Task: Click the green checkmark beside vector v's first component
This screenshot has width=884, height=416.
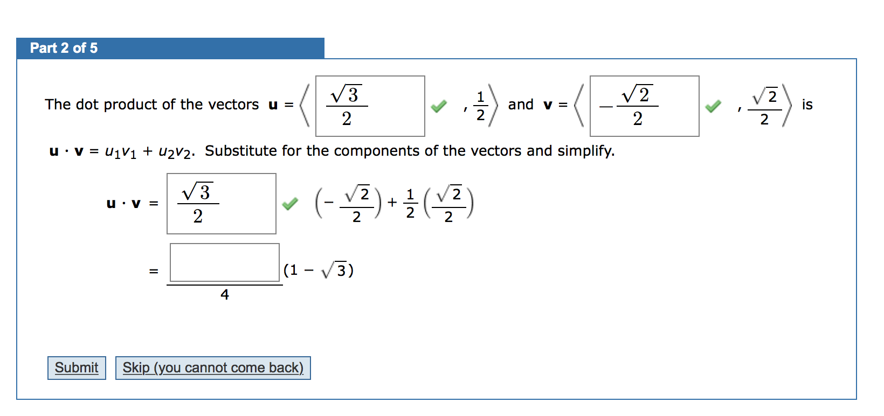Action: tap(713, 106)
